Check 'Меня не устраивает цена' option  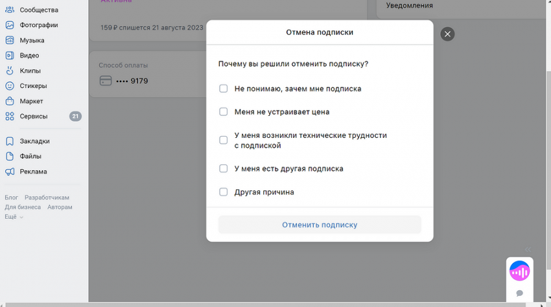tap(223, 112)
